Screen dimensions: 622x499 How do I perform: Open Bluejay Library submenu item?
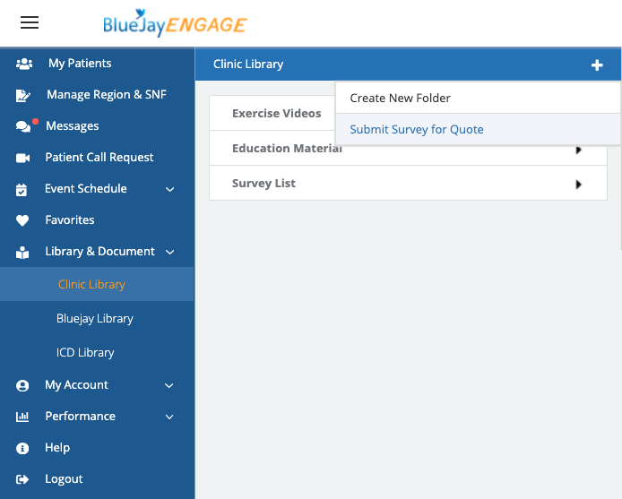tap(95, 319)
